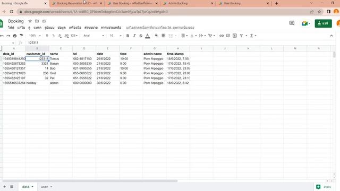Activate the paint format roller tool

21,36
